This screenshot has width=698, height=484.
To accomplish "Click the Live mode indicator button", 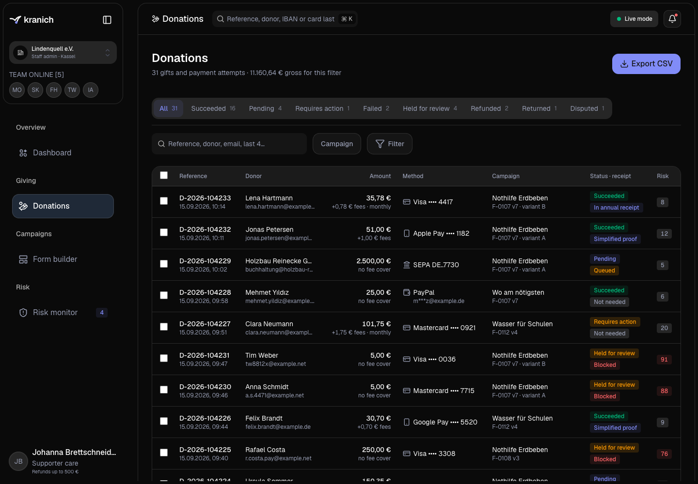I will [x=634, y=19].
